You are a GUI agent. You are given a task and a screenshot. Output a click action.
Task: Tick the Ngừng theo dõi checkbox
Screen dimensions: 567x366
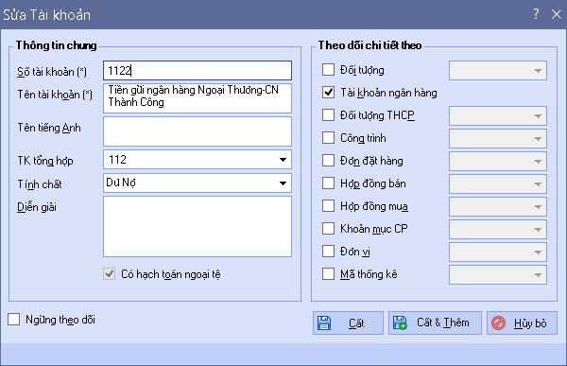(14, 320)
